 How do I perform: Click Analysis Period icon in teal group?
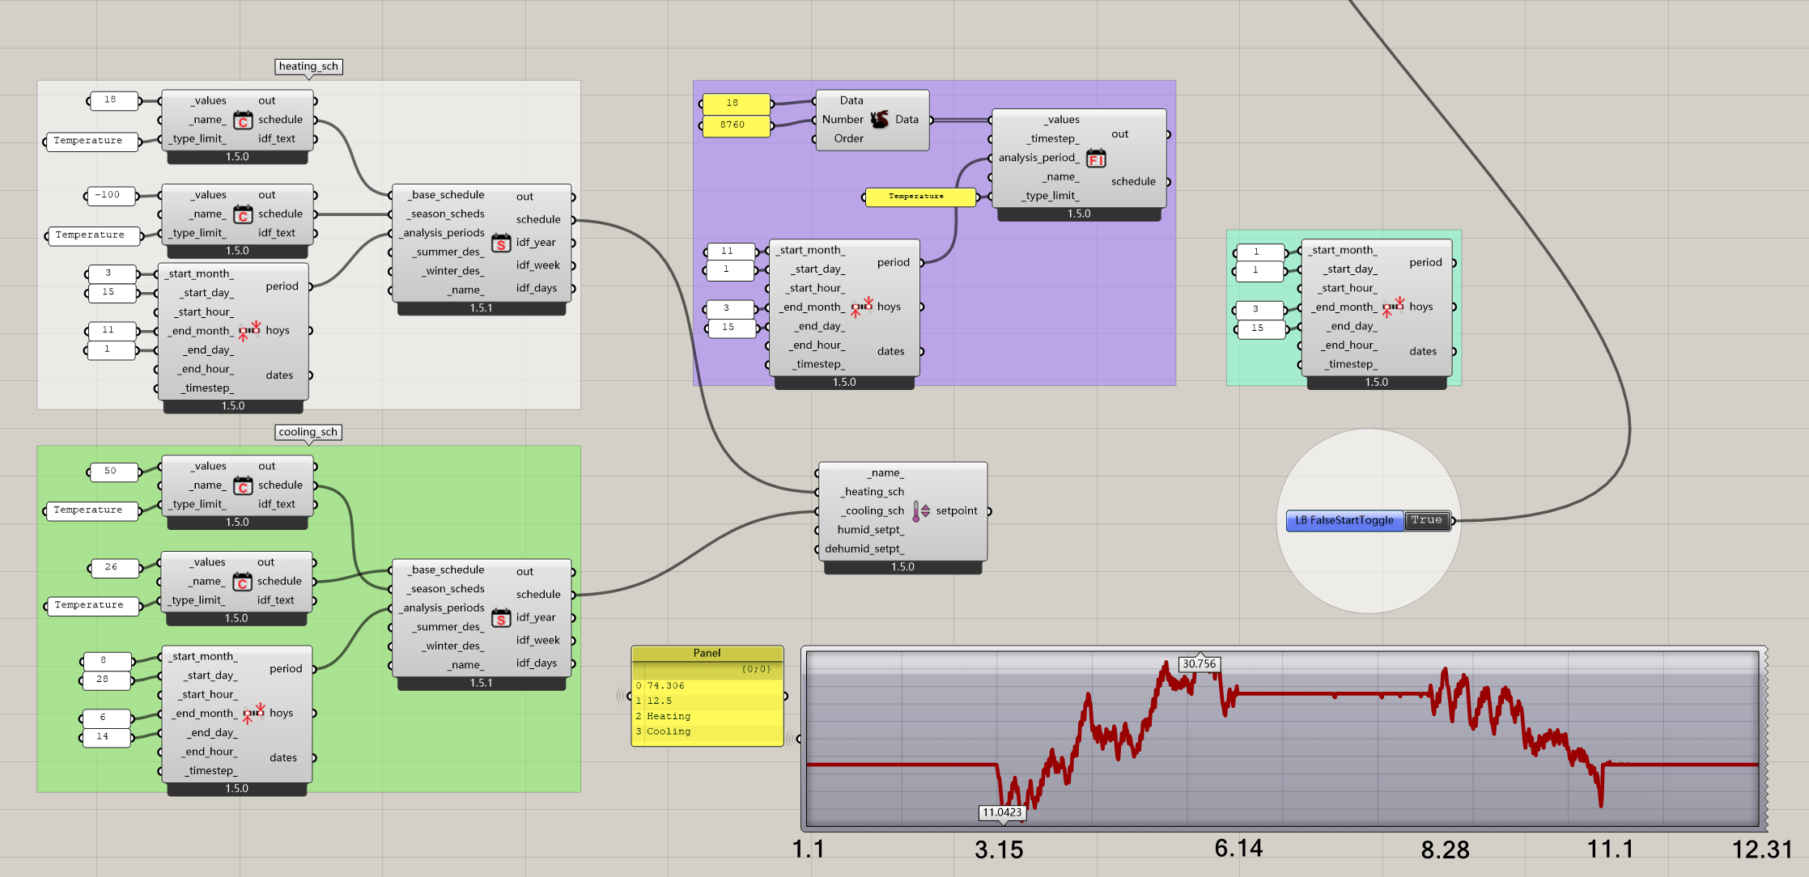1393,307
